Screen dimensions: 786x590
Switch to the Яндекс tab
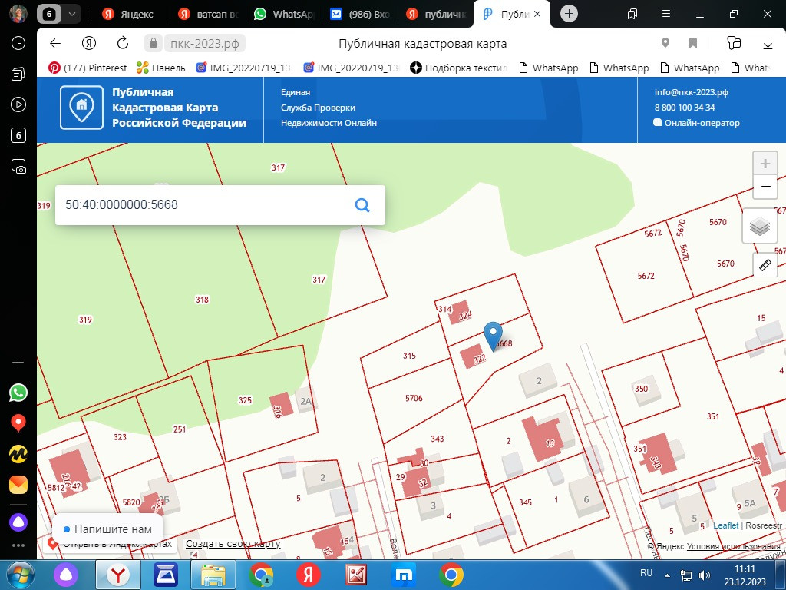[x=129, y=14]
